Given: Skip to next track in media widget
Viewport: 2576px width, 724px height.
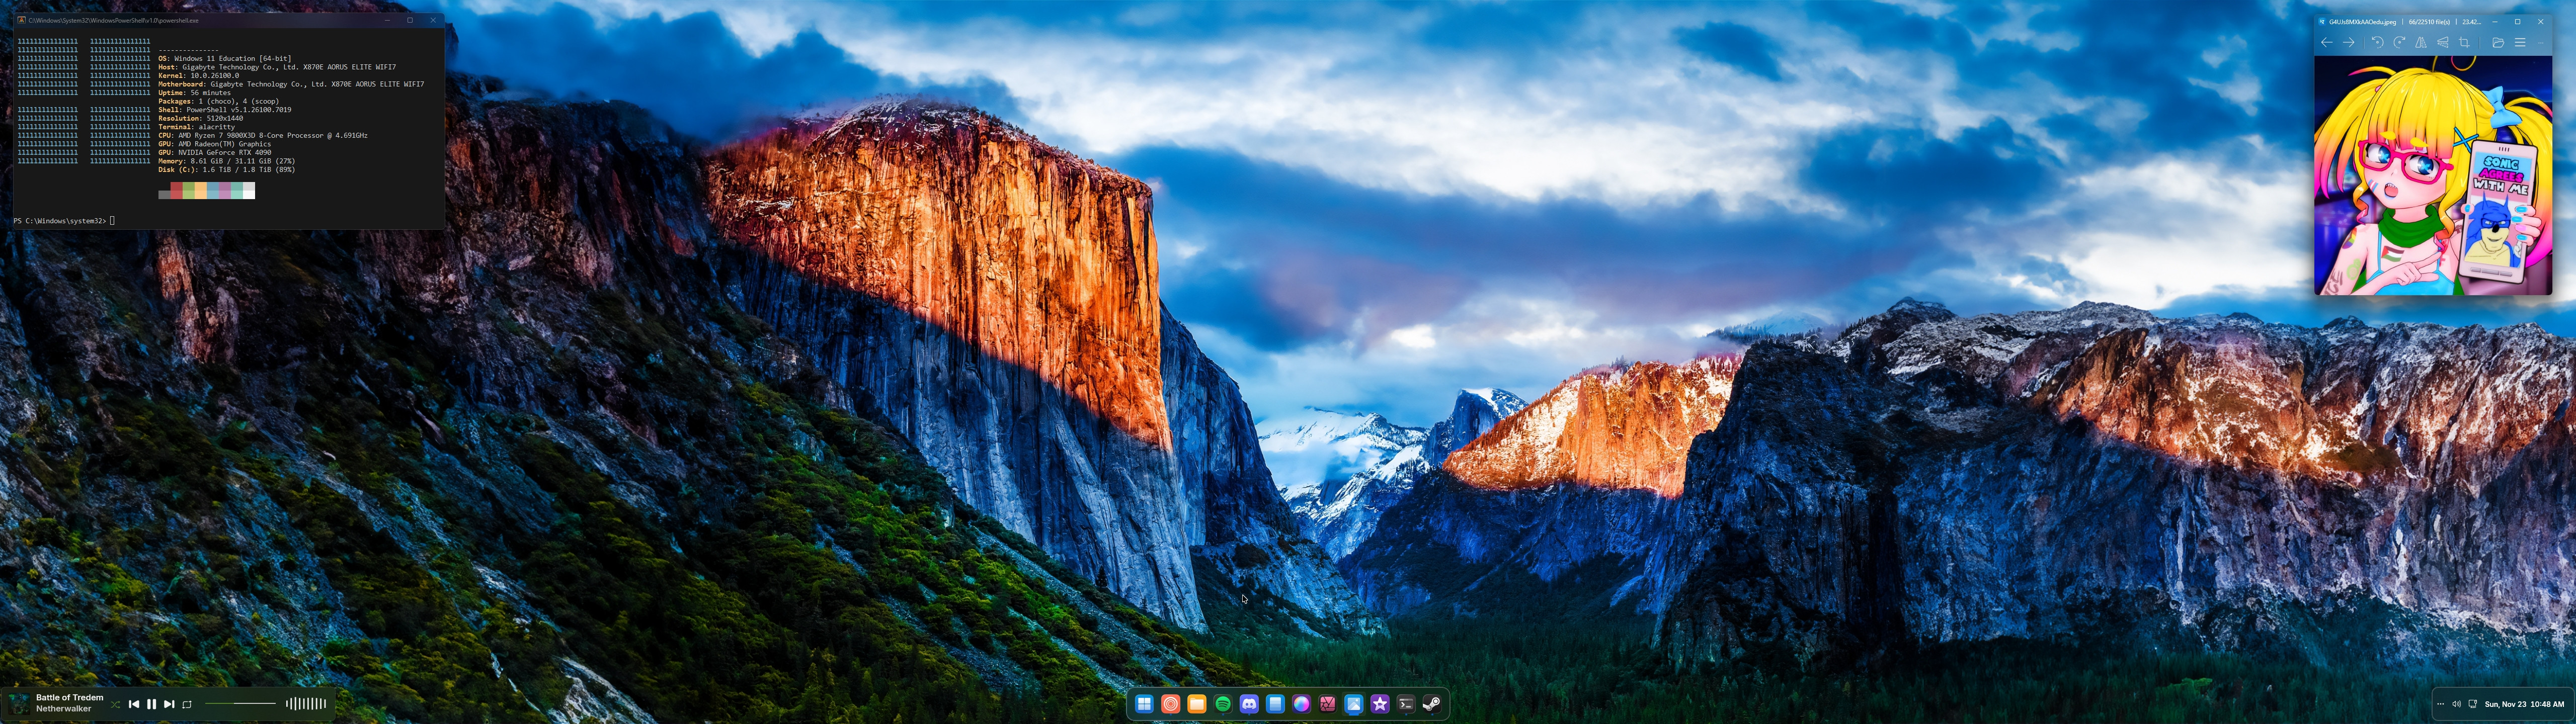Looking at the screenshot, I should (x=169, y=704).
